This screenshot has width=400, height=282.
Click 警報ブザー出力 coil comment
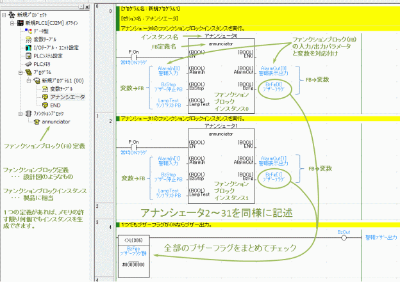coord(381,237)
